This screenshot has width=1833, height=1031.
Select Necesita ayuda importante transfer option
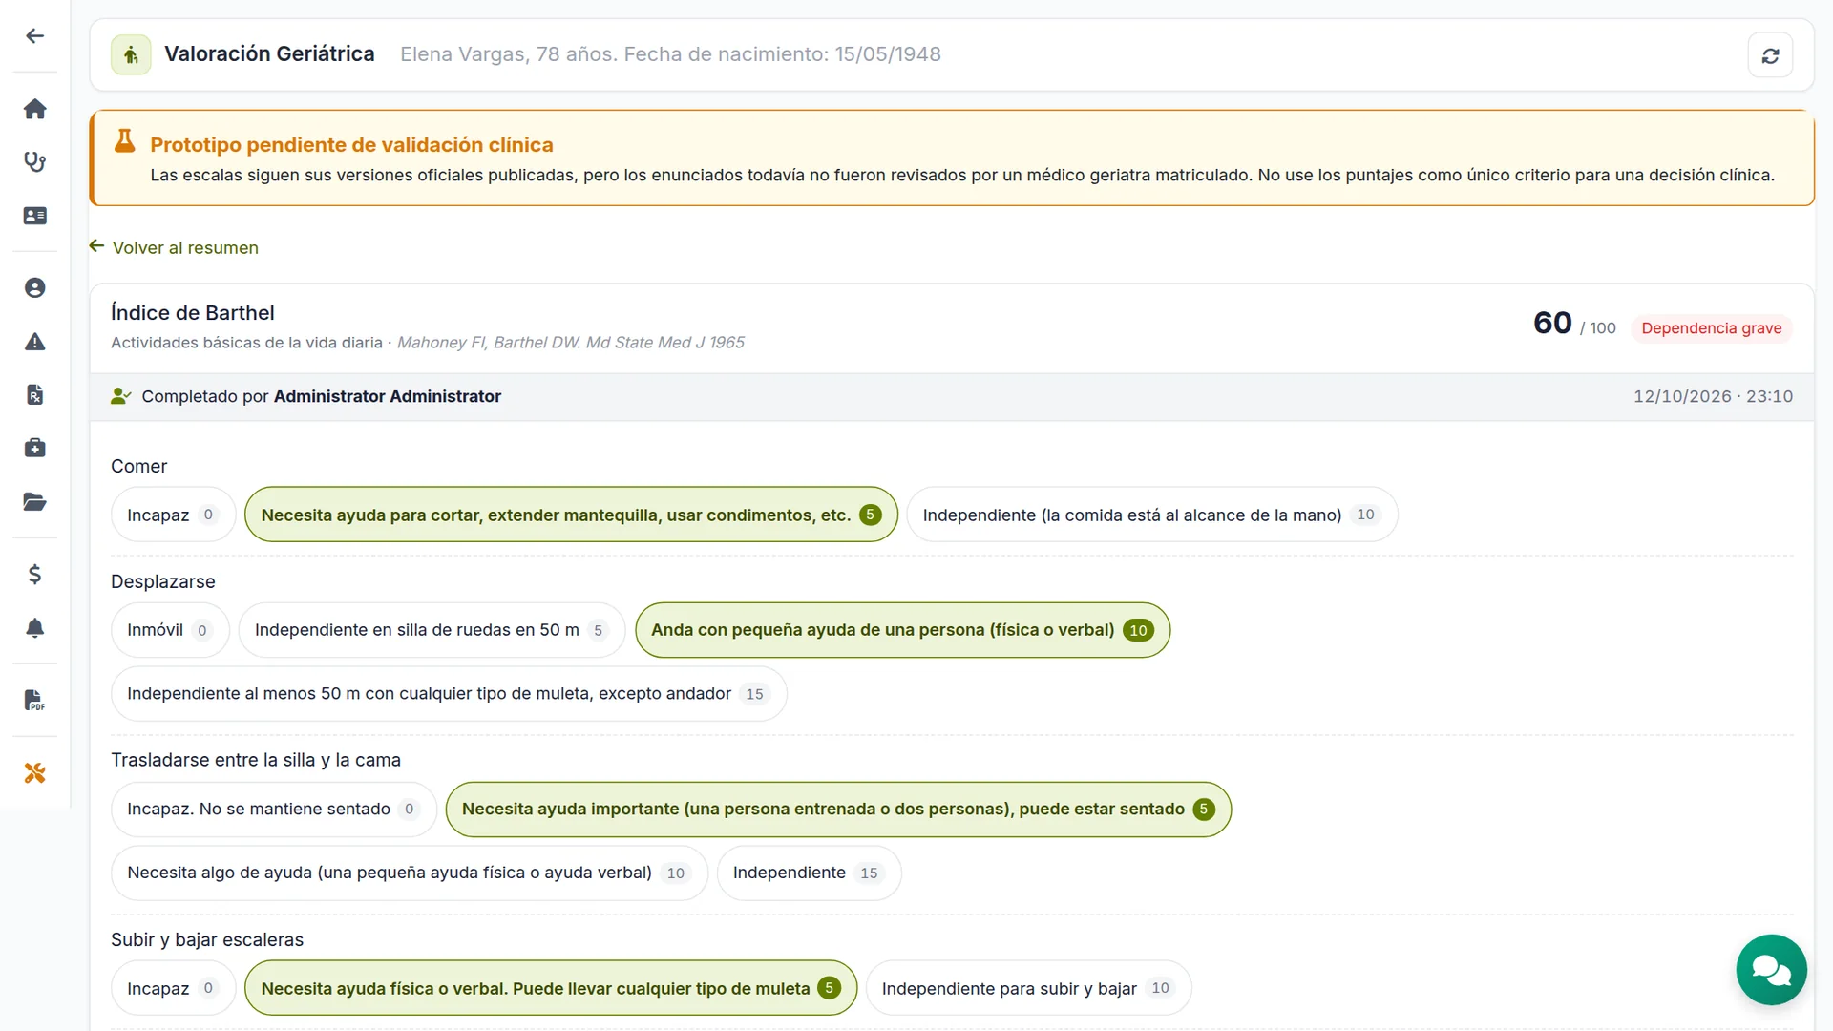click(x=838, y=810)
